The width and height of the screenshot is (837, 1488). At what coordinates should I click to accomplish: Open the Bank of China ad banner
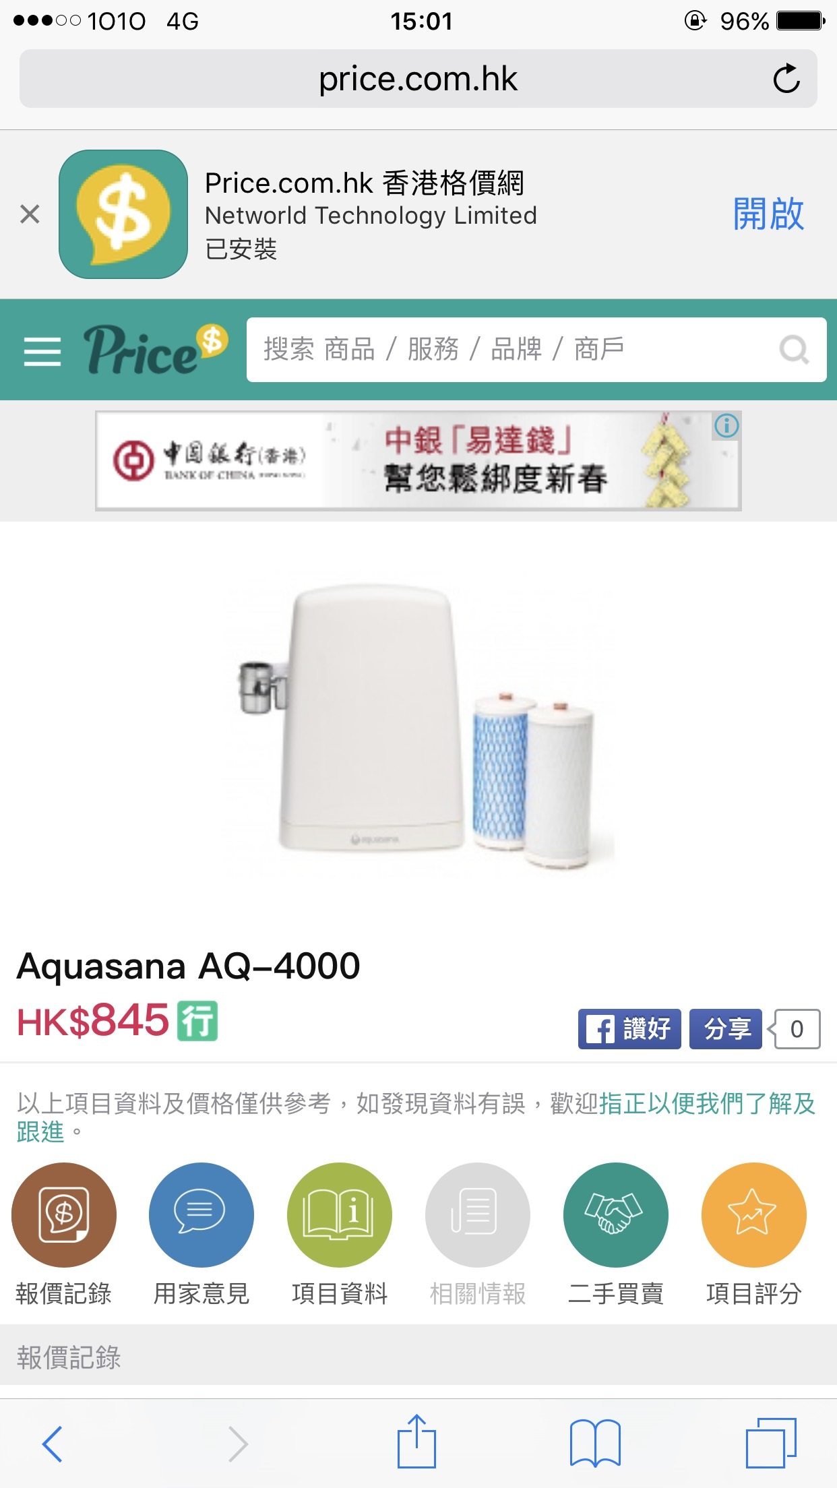tap(418, 460)
